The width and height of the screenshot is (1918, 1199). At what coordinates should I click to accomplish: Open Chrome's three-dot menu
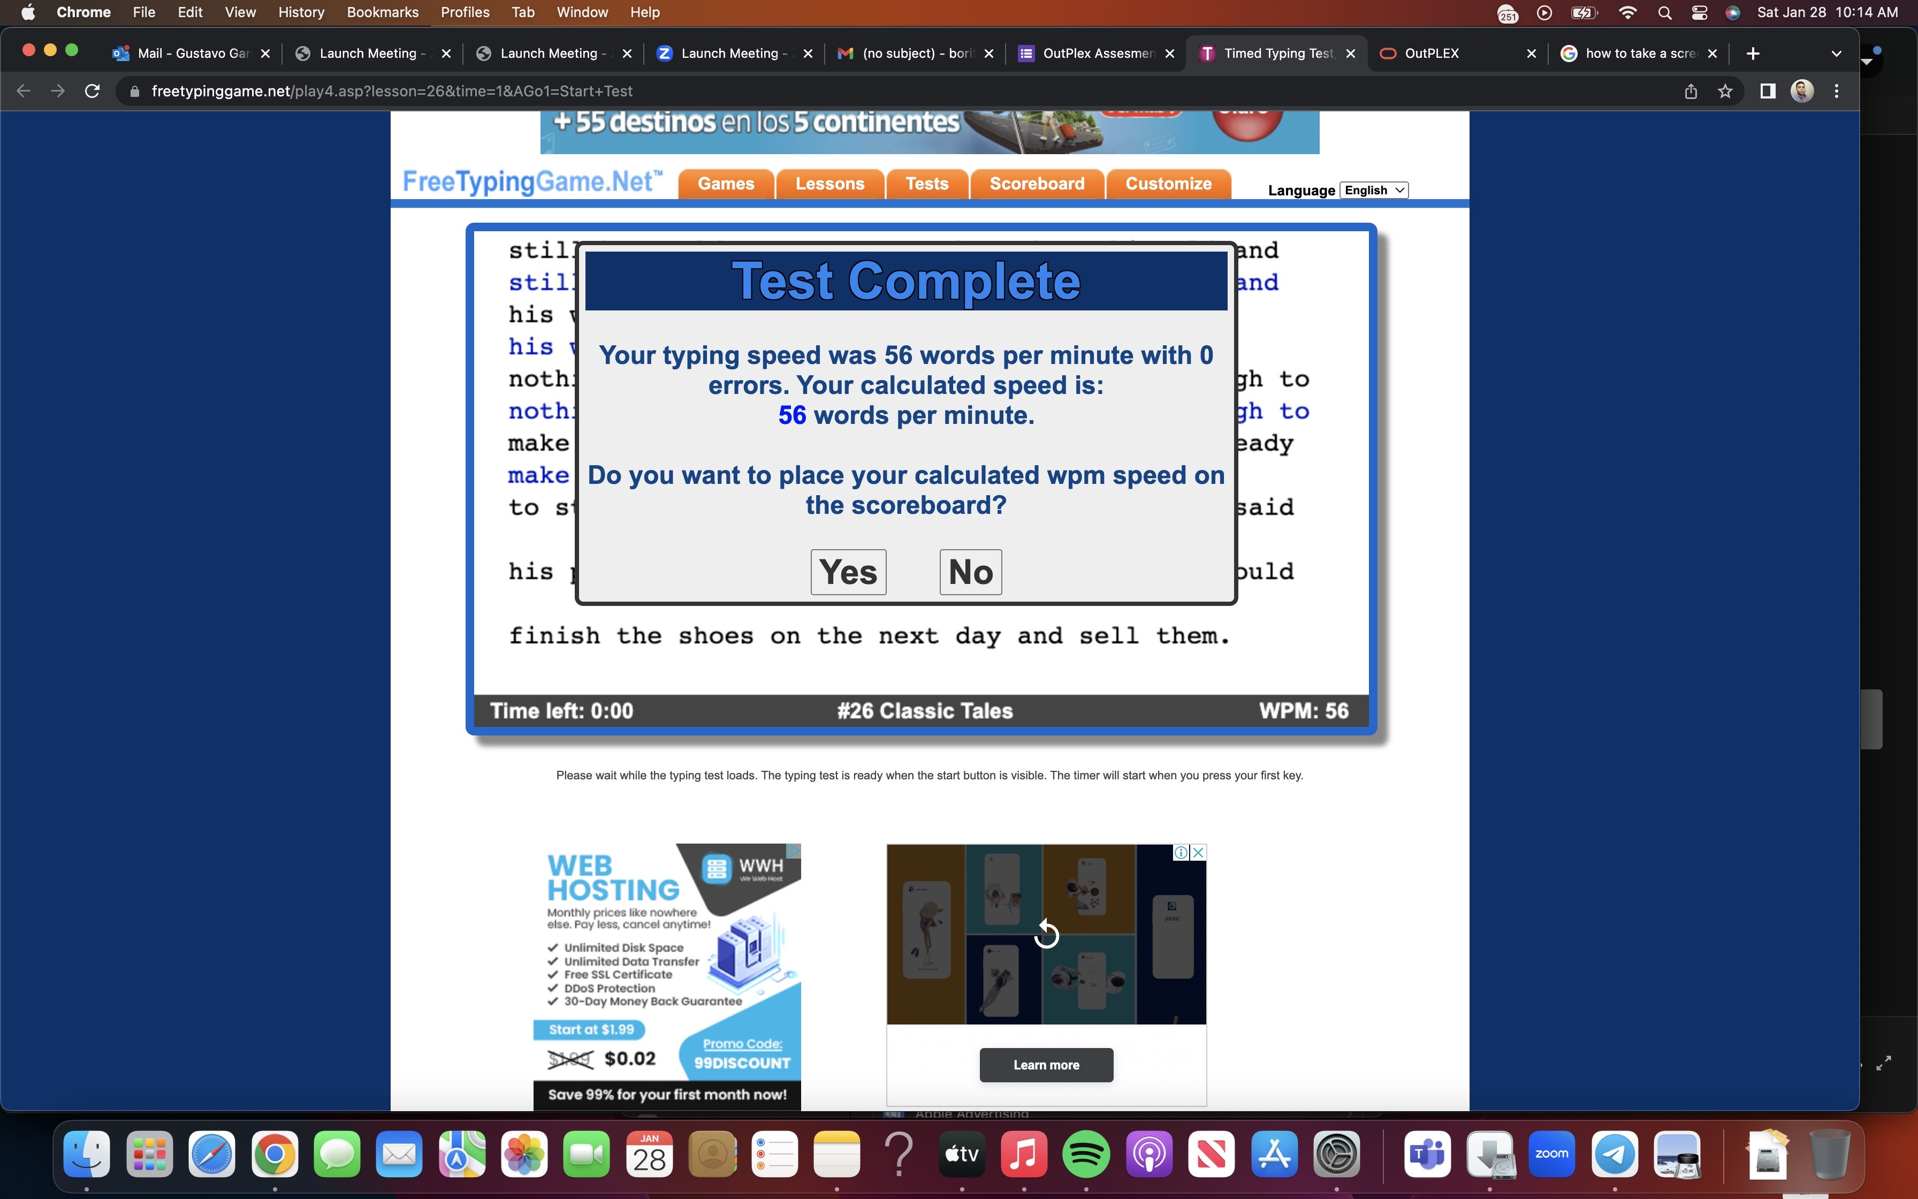1836,91
